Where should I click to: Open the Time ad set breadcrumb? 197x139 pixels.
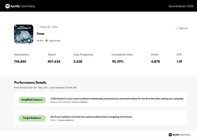[55, 27]
